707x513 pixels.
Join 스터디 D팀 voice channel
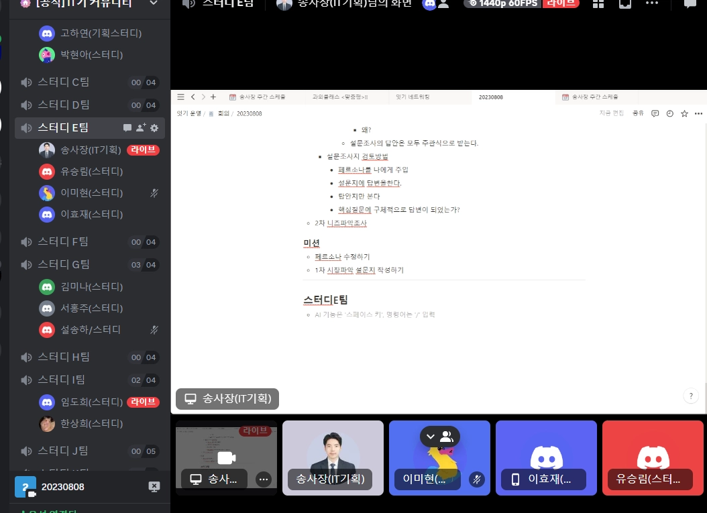tap(90, 105)
